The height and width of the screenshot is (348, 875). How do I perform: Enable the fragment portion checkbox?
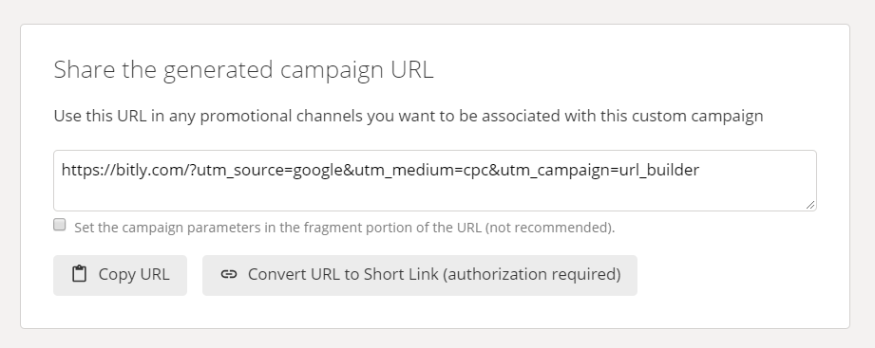[x=60, y=225]
